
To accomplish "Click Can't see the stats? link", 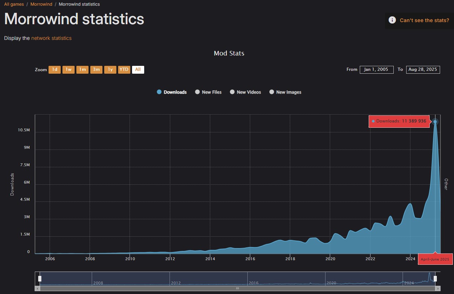I will coord(424,20).
